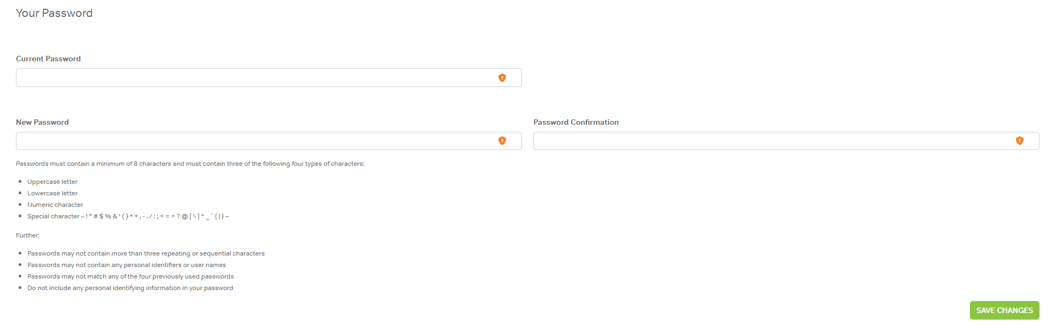
Task: Click the "New Password" field label
Action: pos(42,122)
